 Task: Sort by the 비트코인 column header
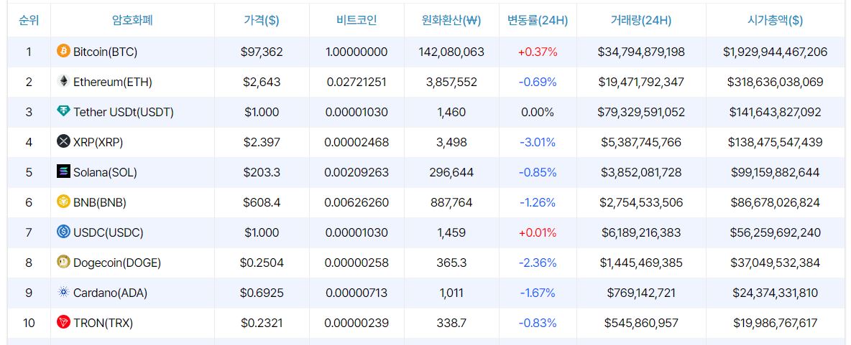(x=356, y=21)
